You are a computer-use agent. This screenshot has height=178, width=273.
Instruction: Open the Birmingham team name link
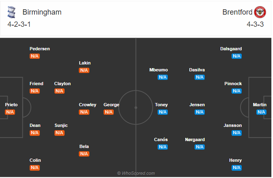42,12
